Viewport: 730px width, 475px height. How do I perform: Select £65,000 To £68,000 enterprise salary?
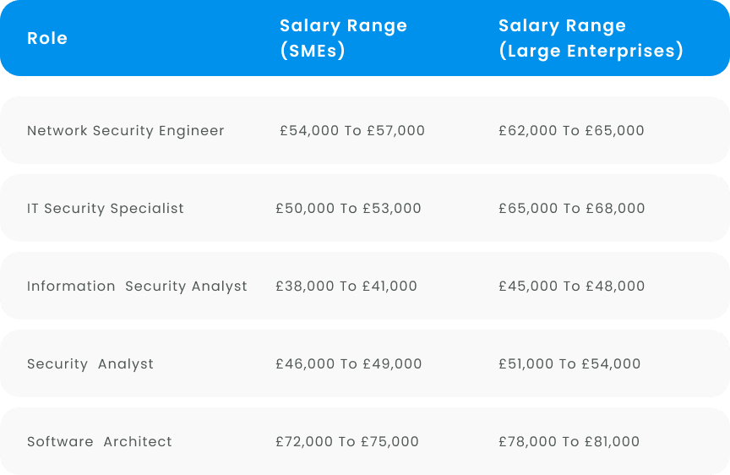coord(572,208)
